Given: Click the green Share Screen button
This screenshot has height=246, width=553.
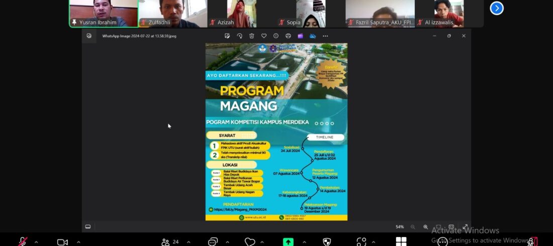Looking at the screenshot, I should (x=288, y=242).
